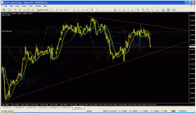Switch to the EURGBP,H4 chart tab
Image resolution: width=196 pixels, height=113 pixels.
pos(55,107)
